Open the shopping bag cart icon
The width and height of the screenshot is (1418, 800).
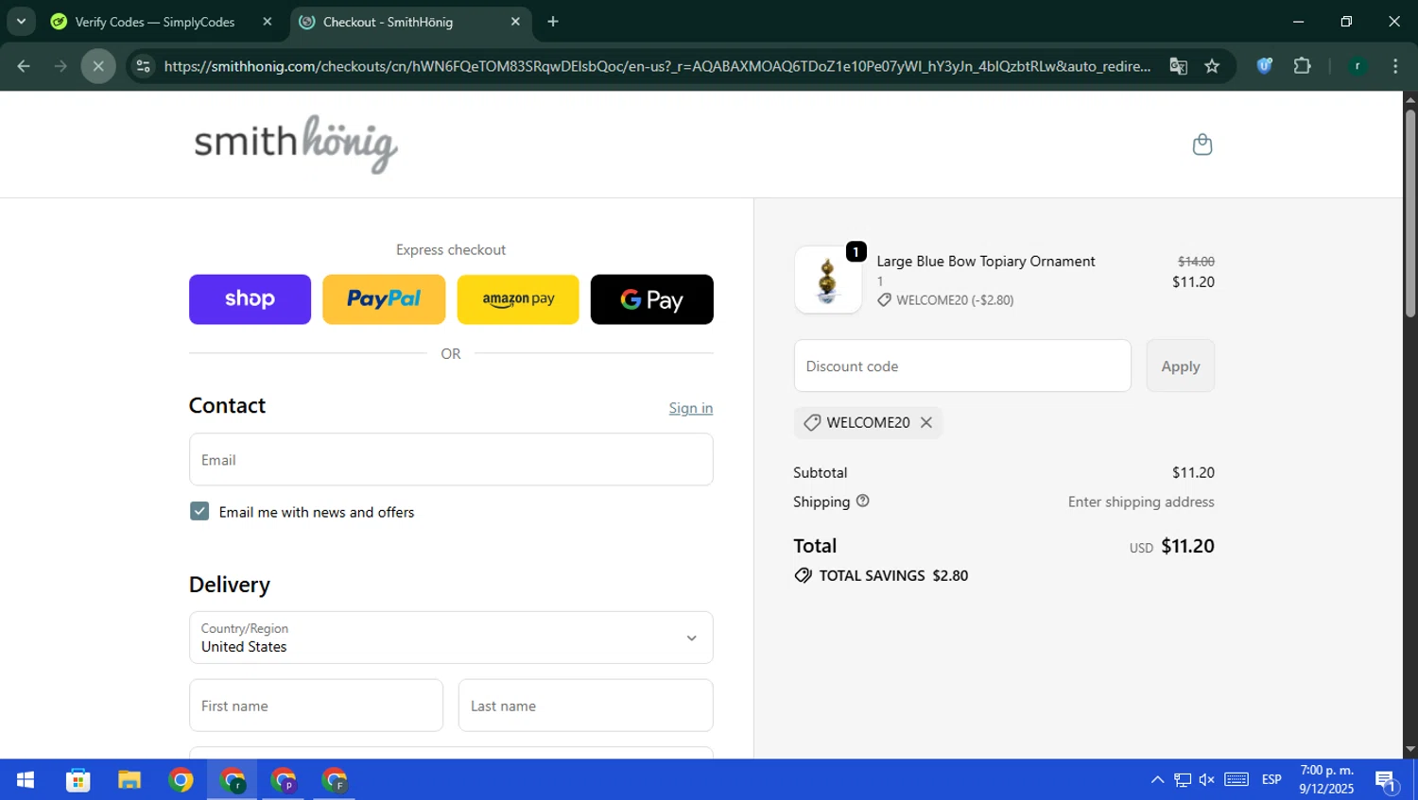(x=1202, y=145)
